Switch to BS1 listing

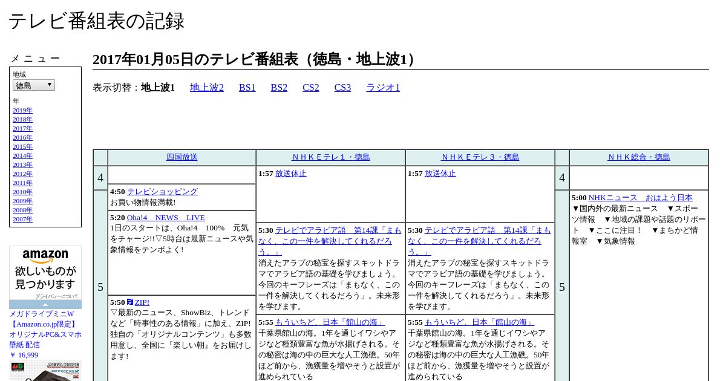tap(247, 87)
